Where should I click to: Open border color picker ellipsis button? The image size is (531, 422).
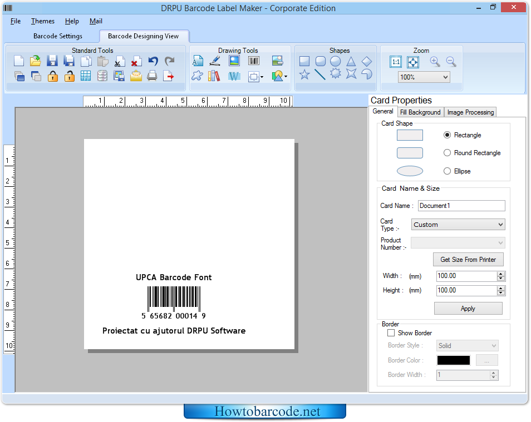486,360
